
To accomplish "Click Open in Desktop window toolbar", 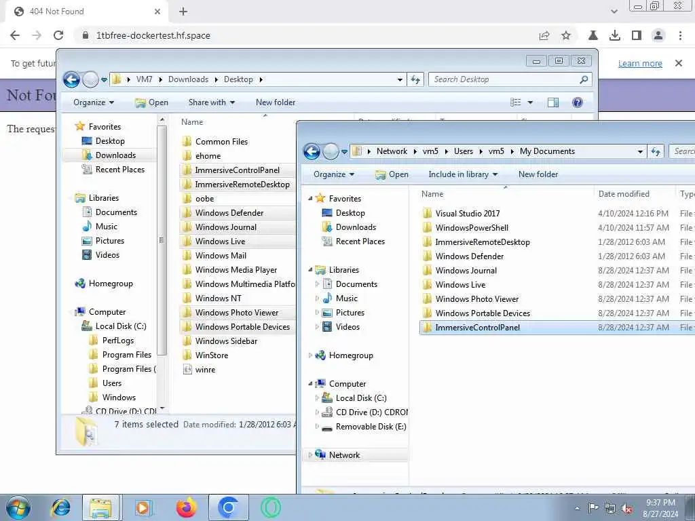I will 151,102.
